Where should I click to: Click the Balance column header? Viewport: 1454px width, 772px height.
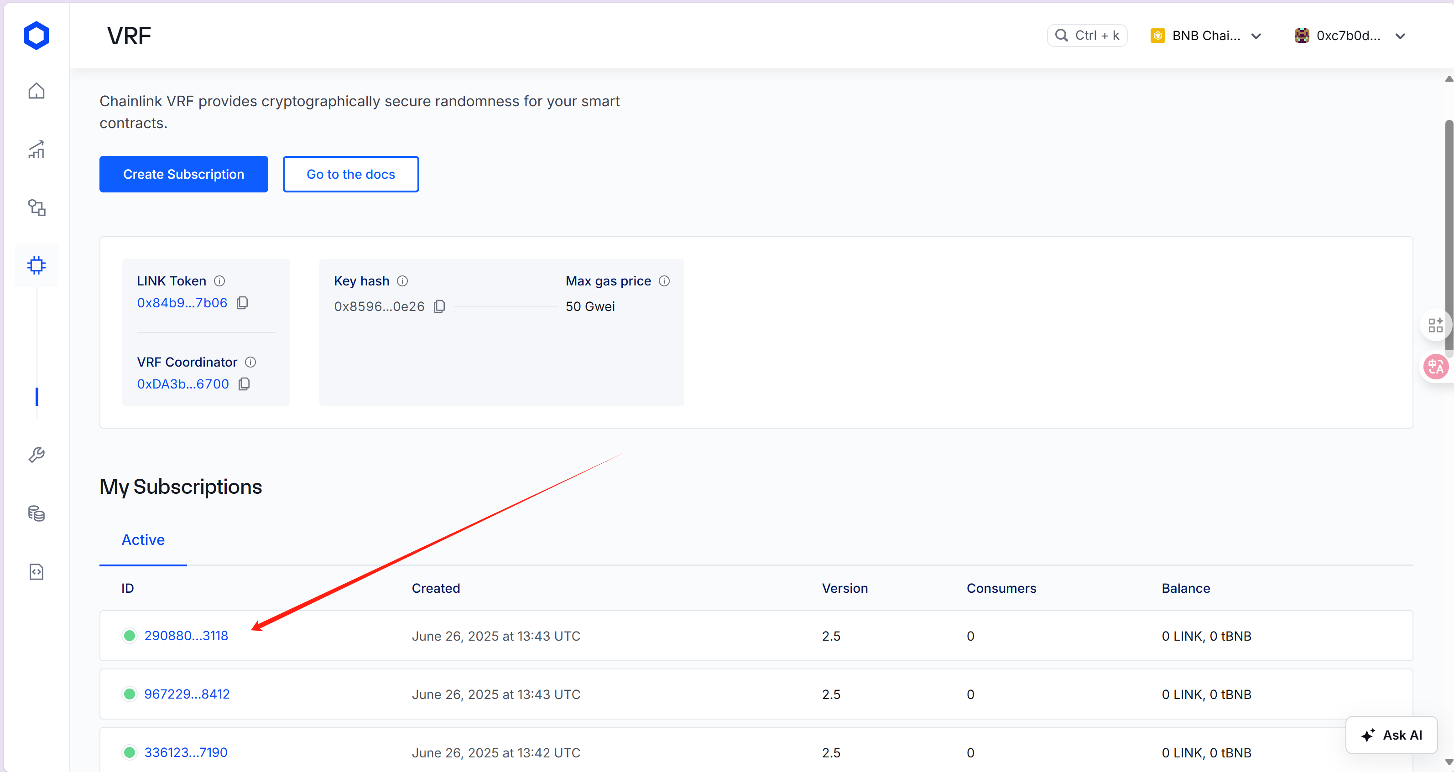coord(1186,589)
